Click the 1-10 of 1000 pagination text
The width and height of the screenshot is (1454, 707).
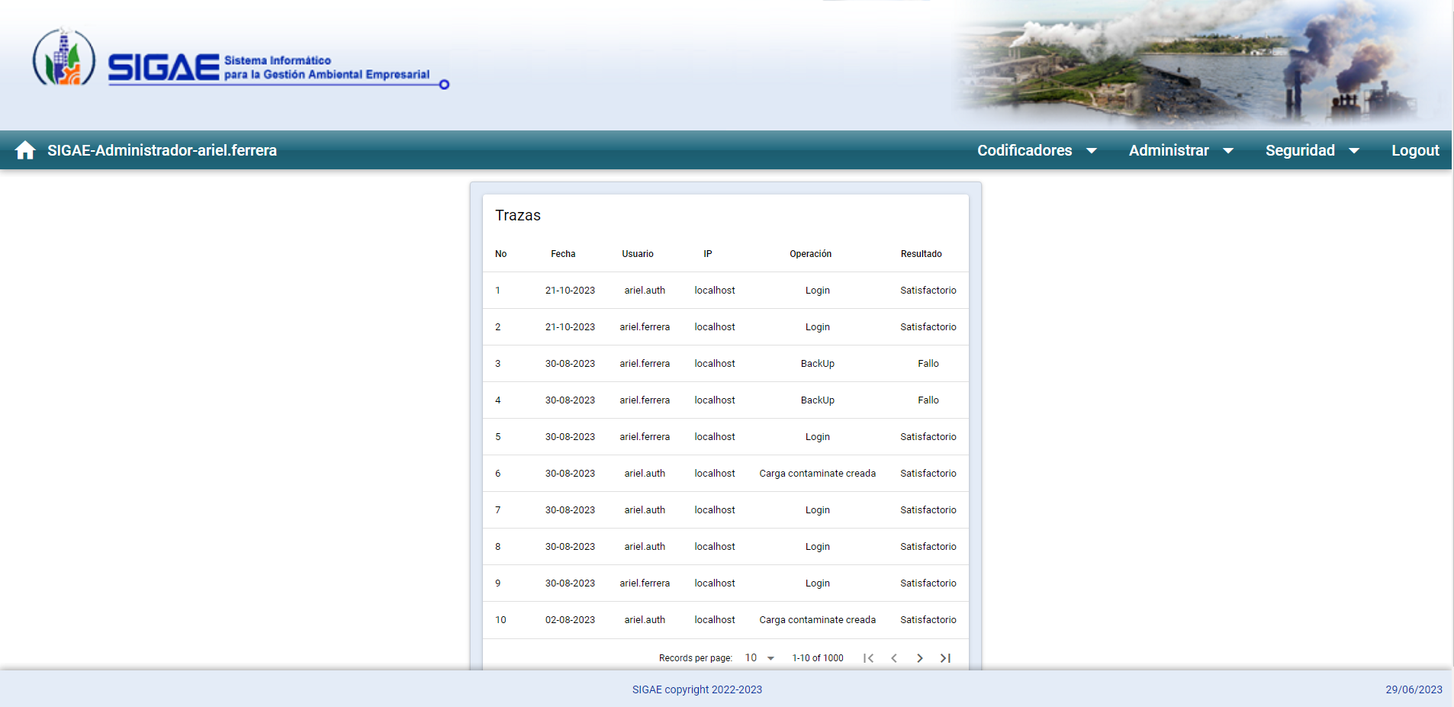click(x=818, y=658)
